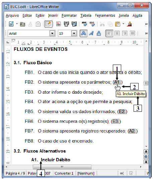Click the Save document icon
The height and width of the screenshot is (179, 153).
30,24
